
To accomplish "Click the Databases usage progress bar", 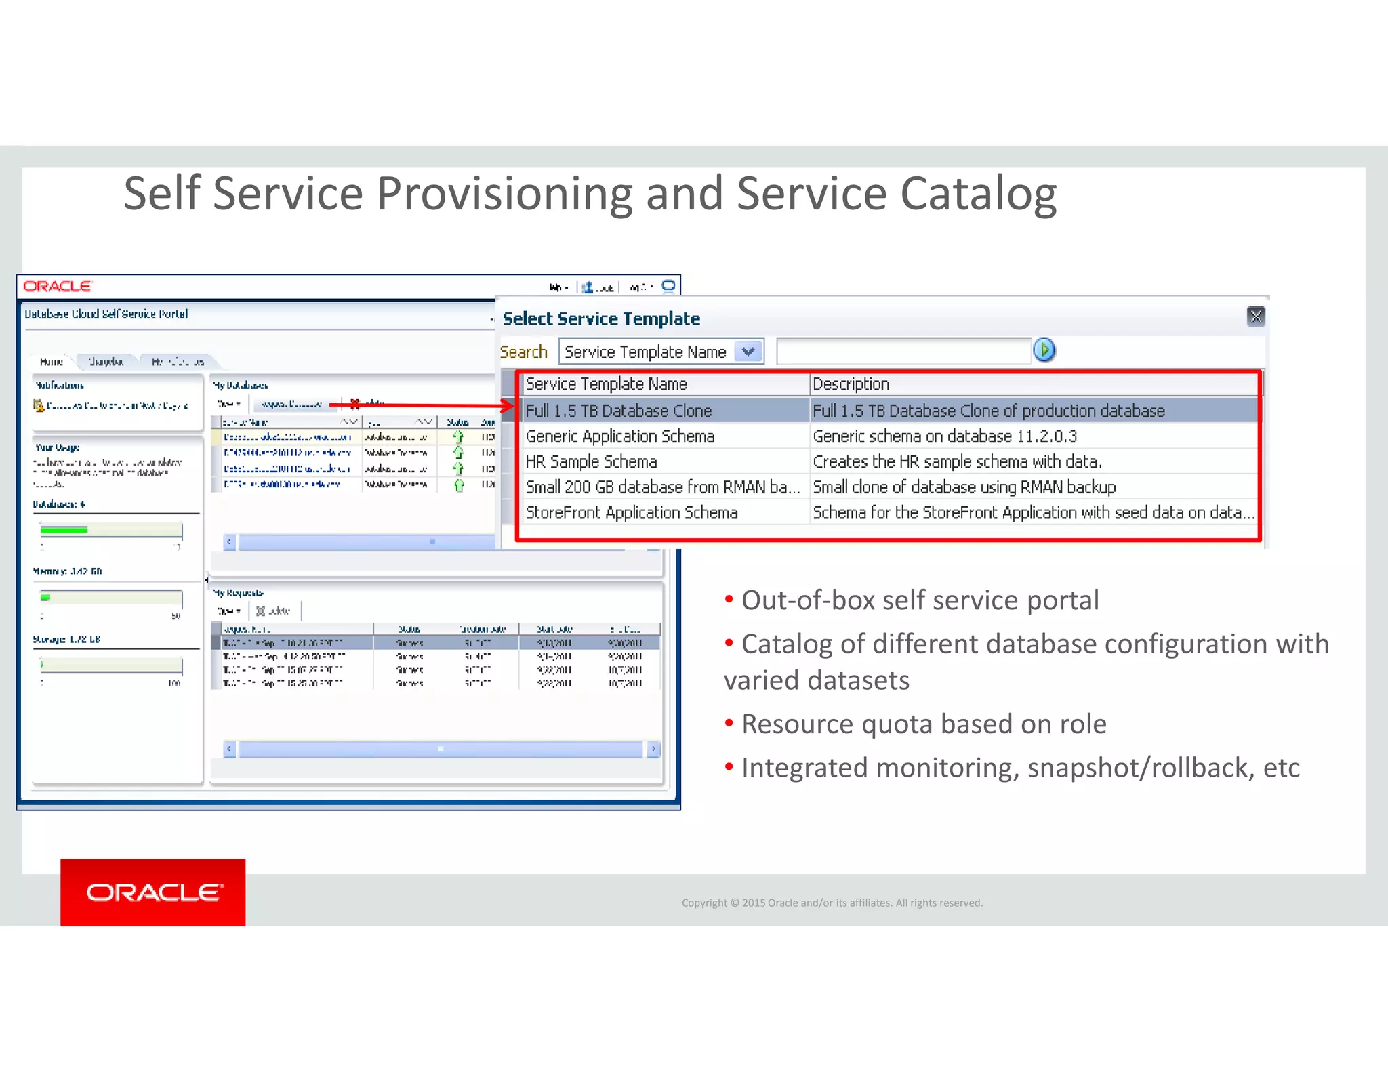I will [111, 529].
